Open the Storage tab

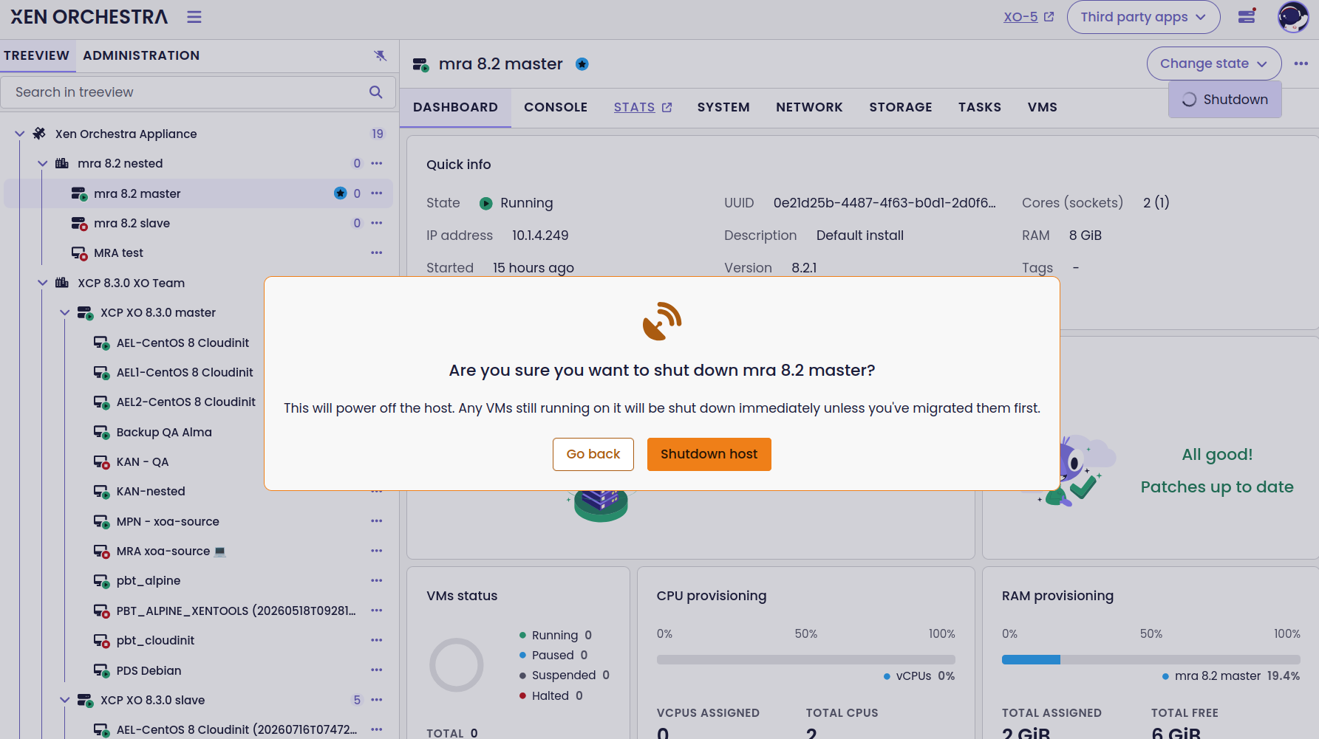[x=901, y=107]
